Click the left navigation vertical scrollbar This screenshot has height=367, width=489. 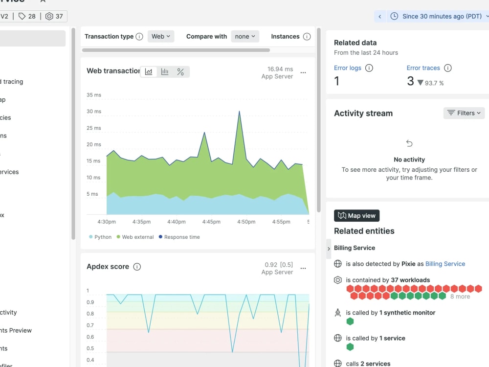point(73,134)
